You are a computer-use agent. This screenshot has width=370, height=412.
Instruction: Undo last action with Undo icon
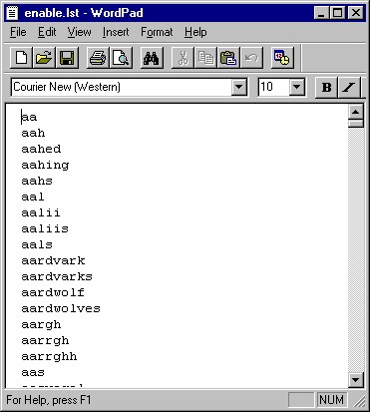pos(251,58)
